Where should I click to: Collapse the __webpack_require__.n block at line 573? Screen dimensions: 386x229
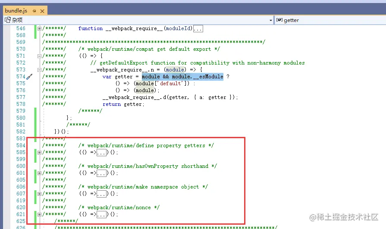(x=39, y=70)
